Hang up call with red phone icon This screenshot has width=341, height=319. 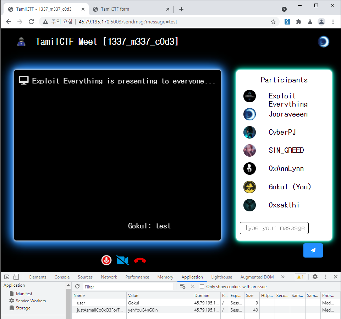140,260
